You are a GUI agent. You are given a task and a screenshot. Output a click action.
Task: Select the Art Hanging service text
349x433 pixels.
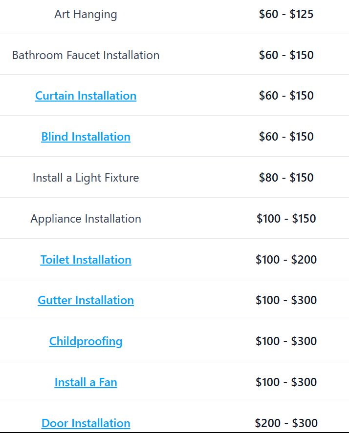(x=86, y=14)
